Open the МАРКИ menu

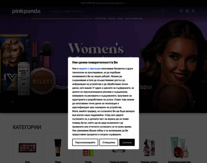(112, 18)
